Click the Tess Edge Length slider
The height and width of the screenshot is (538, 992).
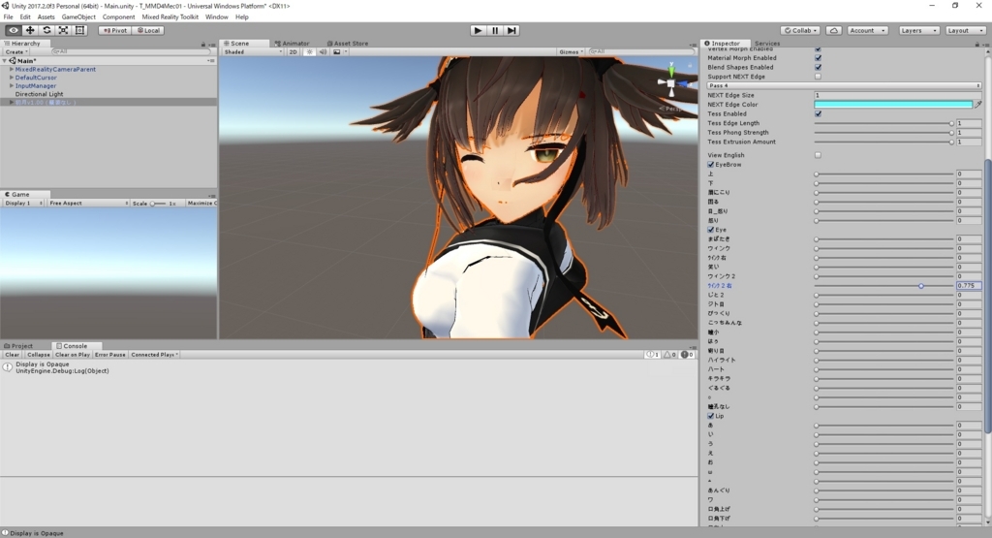(x=883, y=123)
